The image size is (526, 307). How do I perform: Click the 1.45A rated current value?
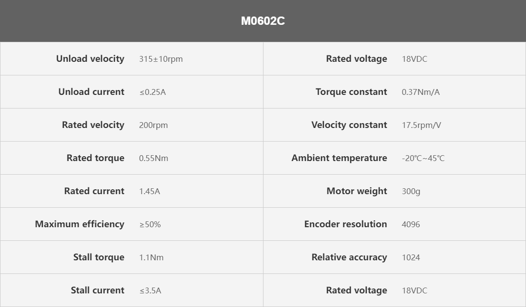pyautogui.click(x=150, y=191)
